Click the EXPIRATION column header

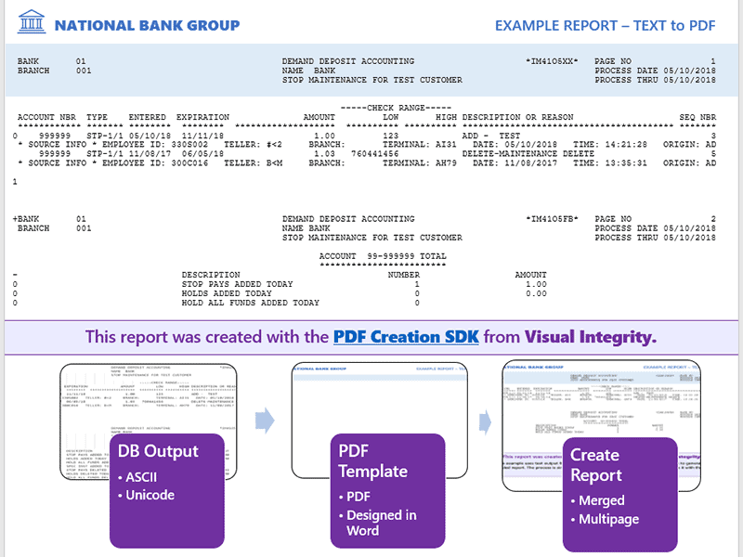point(202,117)
